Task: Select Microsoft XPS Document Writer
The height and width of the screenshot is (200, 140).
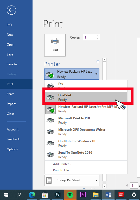Action: (86, 132)
